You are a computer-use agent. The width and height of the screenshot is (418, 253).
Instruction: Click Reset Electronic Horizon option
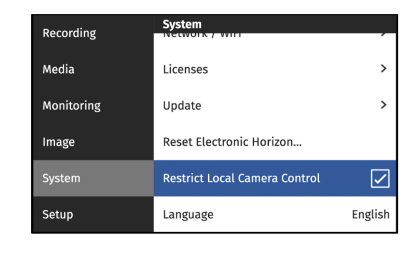pyautogui.click(x=232, y=142)
